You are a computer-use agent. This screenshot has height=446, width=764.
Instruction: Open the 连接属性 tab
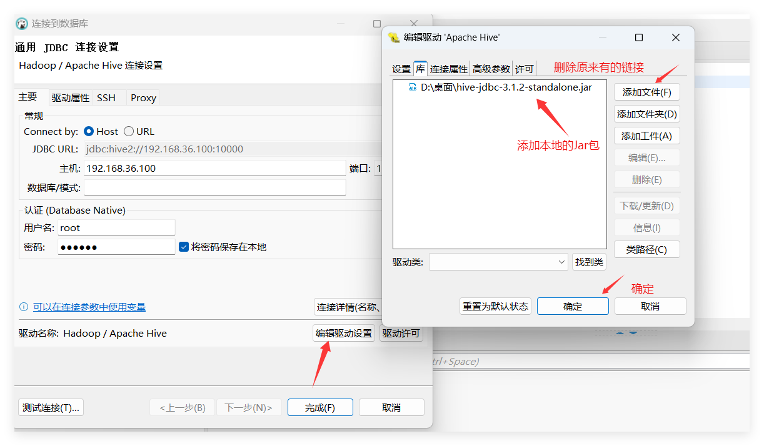pyautogui.click(x=449, y=69)
